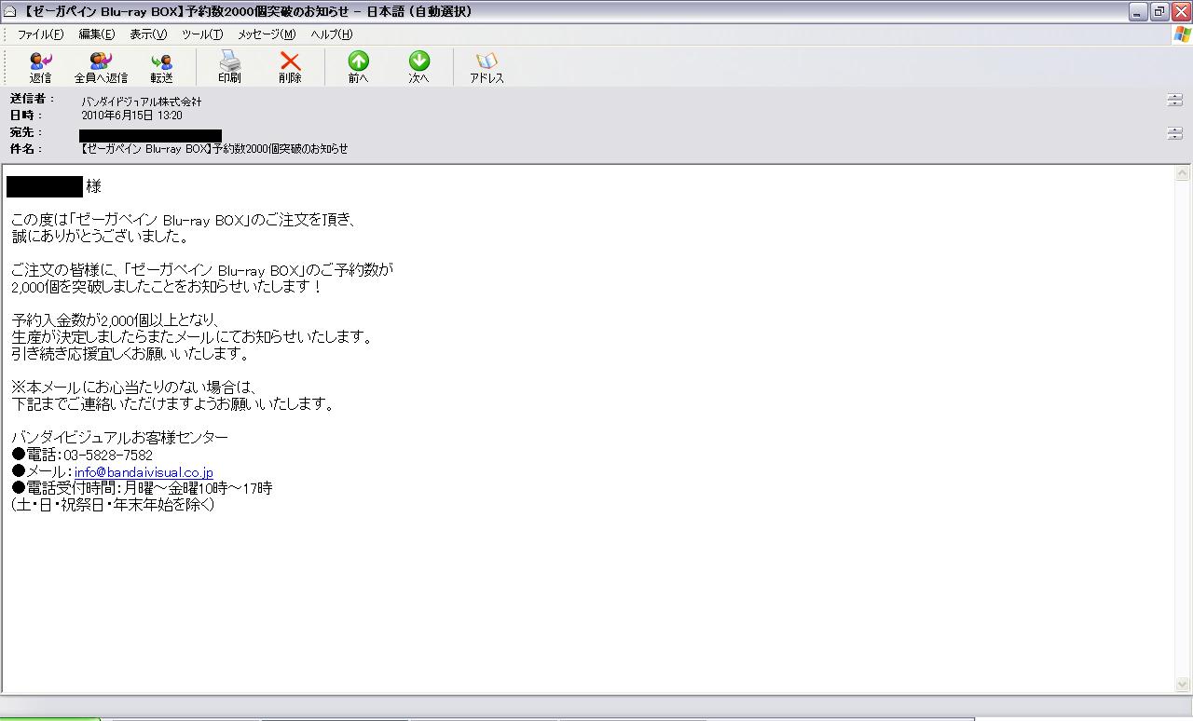This screenshot has height=721, width=1193.
Task: Delete the message with 削除 icon
Action: pos(290,67)
